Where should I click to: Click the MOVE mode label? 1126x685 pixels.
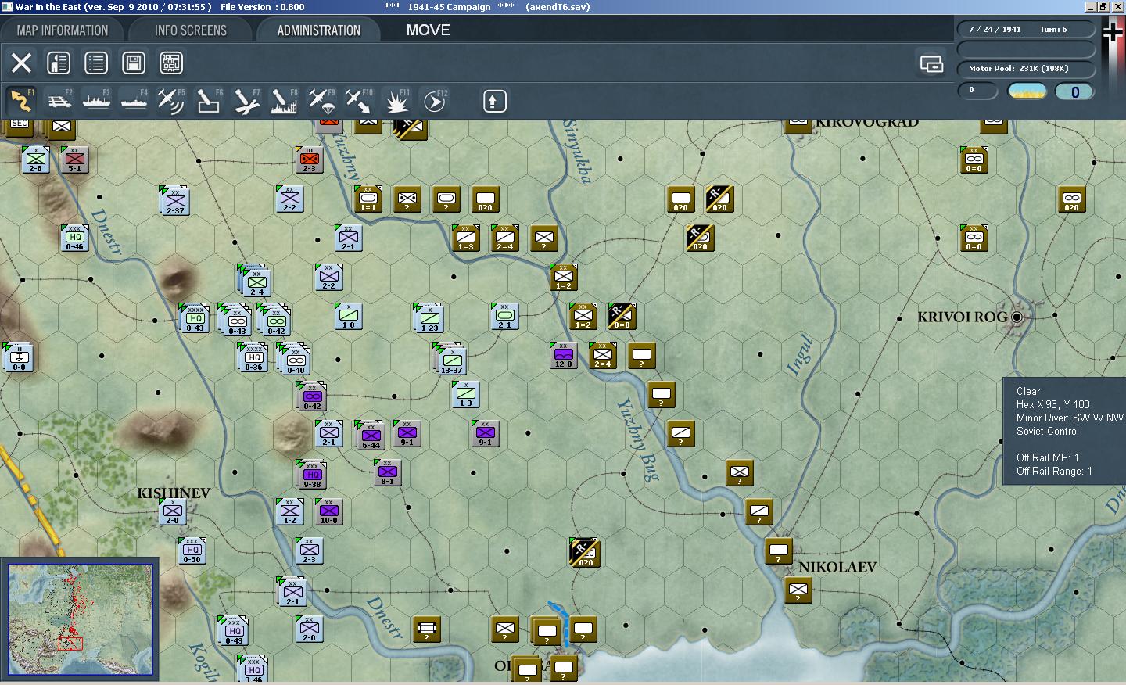tap(428, 30)
